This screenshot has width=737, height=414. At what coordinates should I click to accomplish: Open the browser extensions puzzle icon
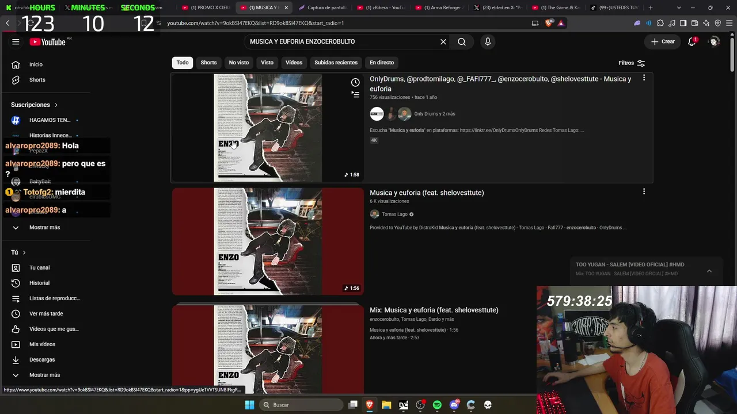pos(660,23)
